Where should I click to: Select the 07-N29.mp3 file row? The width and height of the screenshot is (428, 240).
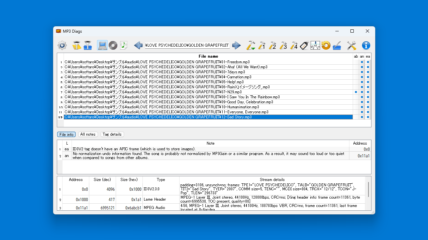[x=208, y=92]
